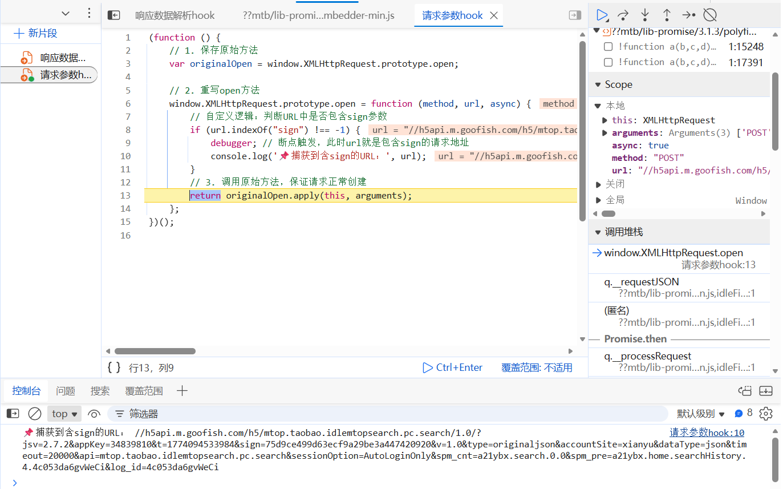
Task: Open console settings gear
Action: [x=766, y=414]
